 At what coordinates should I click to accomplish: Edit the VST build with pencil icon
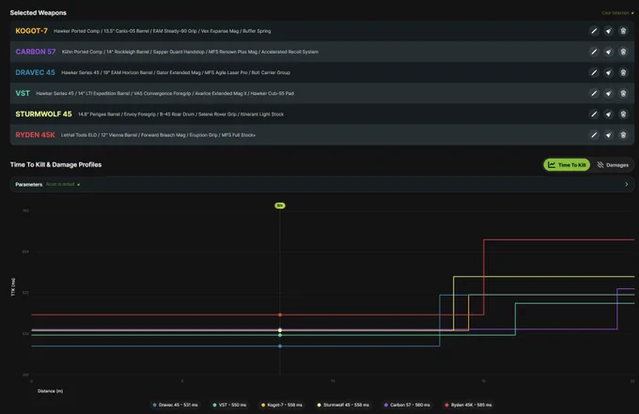coord(594,93)
